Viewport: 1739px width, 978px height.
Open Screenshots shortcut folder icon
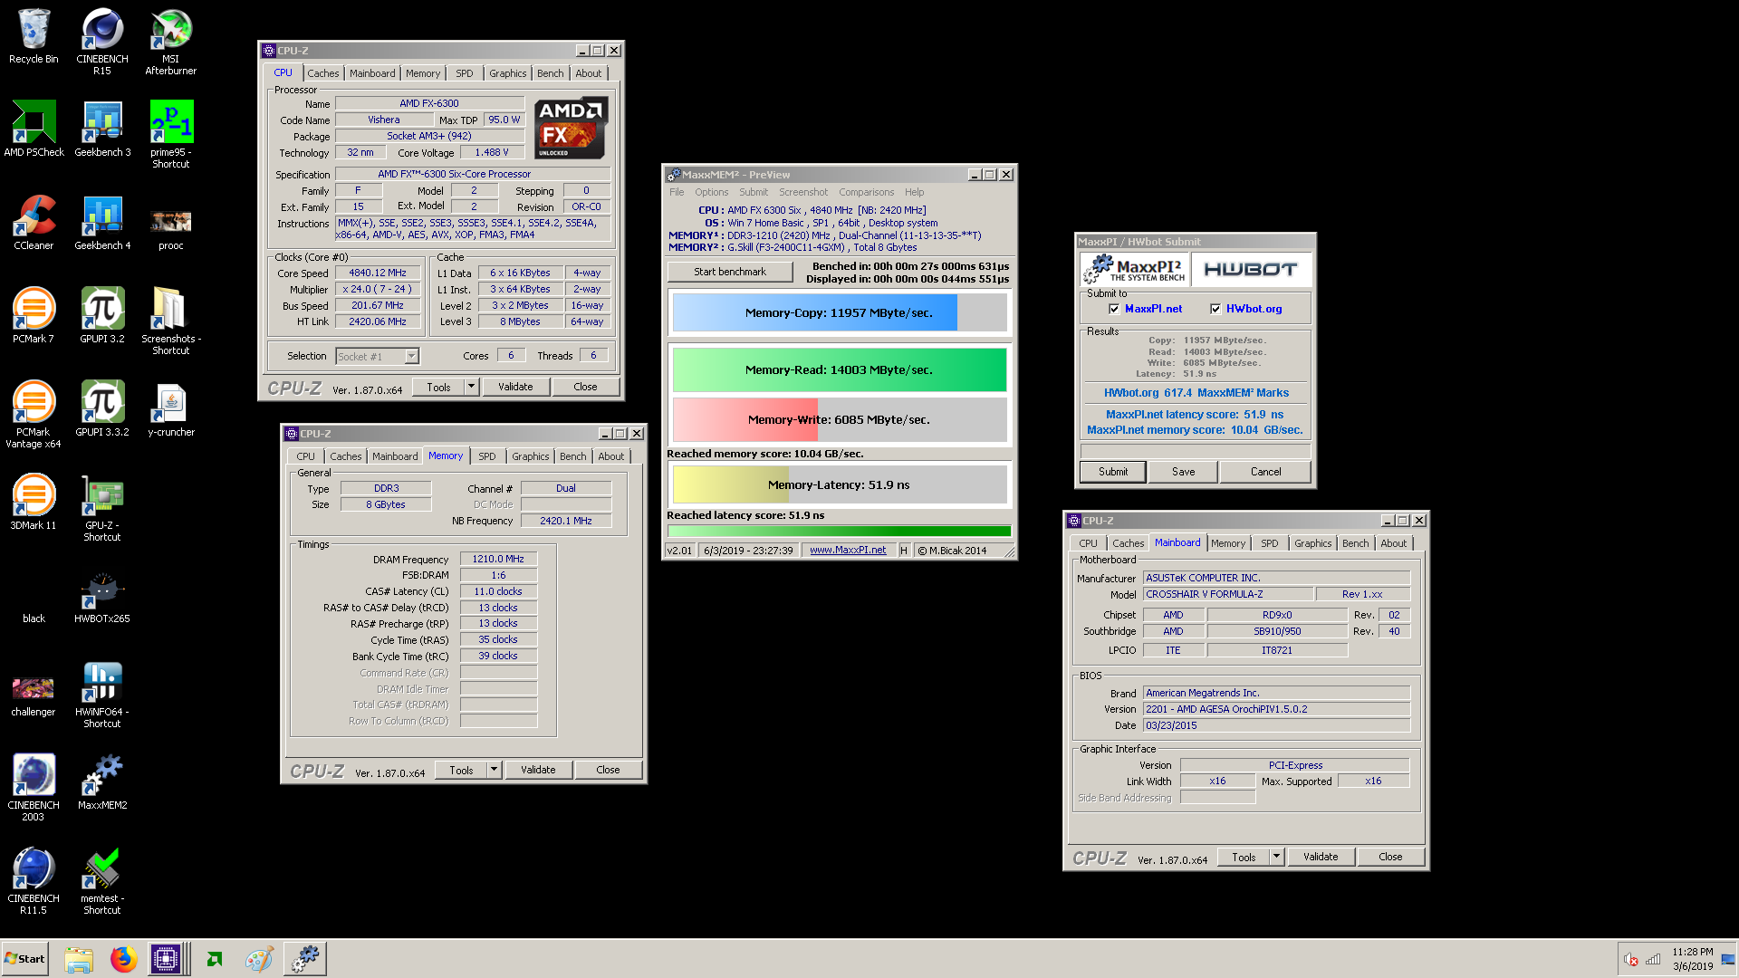tap(170, 321)
